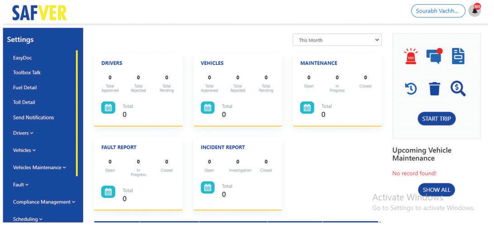This screenshot has height=228, width=494.
Task: Click the START TRIP button
Action: (x=436, y=119)
